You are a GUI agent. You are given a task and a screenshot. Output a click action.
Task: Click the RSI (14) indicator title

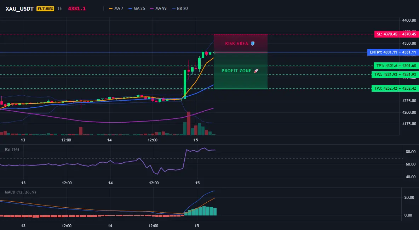click(x=12, y=149)
